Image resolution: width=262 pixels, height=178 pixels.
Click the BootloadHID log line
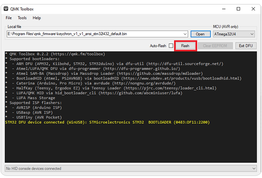coord(123,78)
